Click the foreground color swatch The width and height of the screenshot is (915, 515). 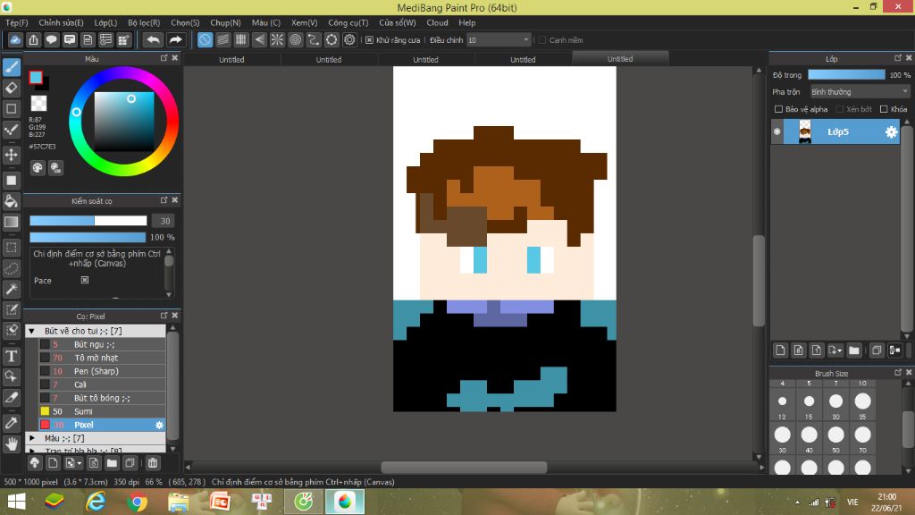(36, 78)
